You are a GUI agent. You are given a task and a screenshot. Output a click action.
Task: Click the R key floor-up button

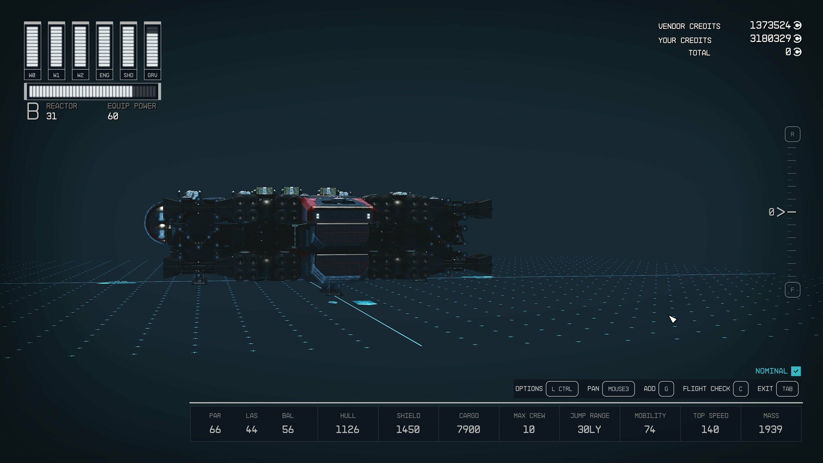(x=792, y=134)
